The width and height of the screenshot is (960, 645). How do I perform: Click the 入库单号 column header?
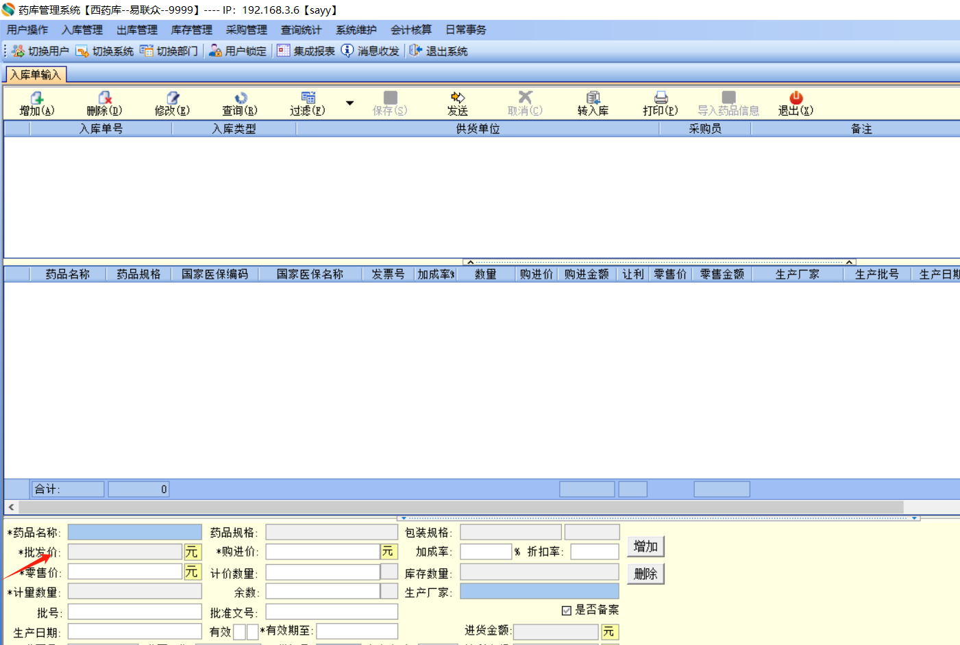tap(101, 129)
